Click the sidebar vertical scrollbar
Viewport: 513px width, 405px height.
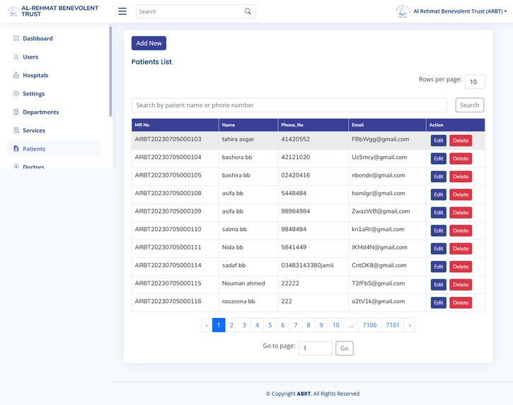coord(110,71)
